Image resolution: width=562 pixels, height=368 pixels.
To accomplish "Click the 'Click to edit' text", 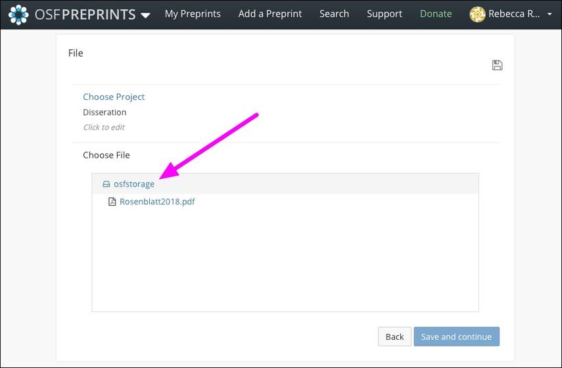I will [x=104, y=127].
